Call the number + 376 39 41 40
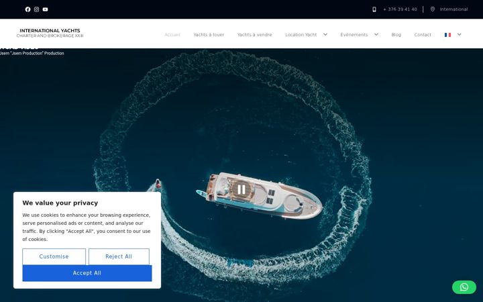The image size is (483, 302). pos(400,9)
